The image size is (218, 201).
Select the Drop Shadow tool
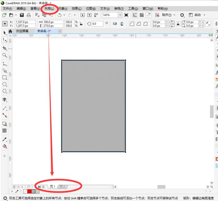pos(4,124)
